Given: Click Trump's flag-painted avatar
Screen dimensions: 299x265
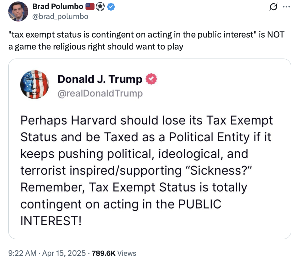Looking at the screenshot, I should pyautogui.click(x=34, y=84).
